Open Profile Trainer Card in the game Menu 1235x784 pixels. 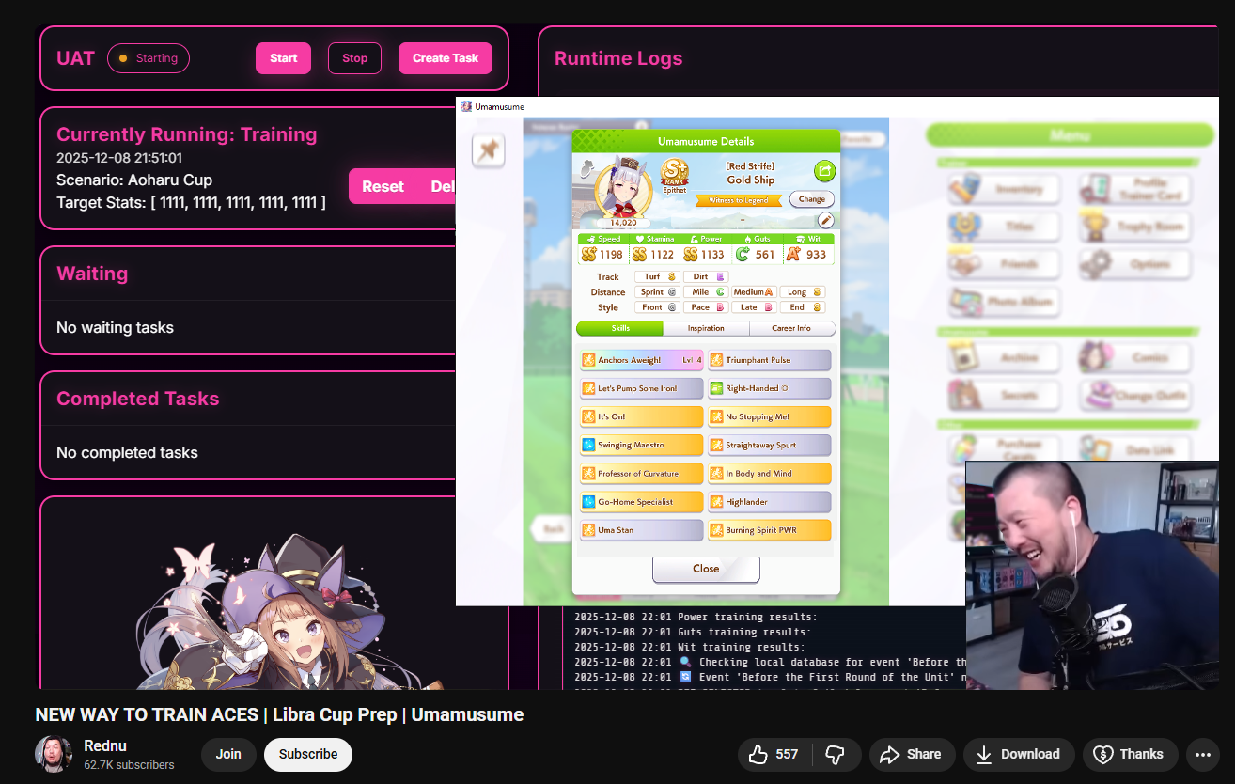(1134, 189)
